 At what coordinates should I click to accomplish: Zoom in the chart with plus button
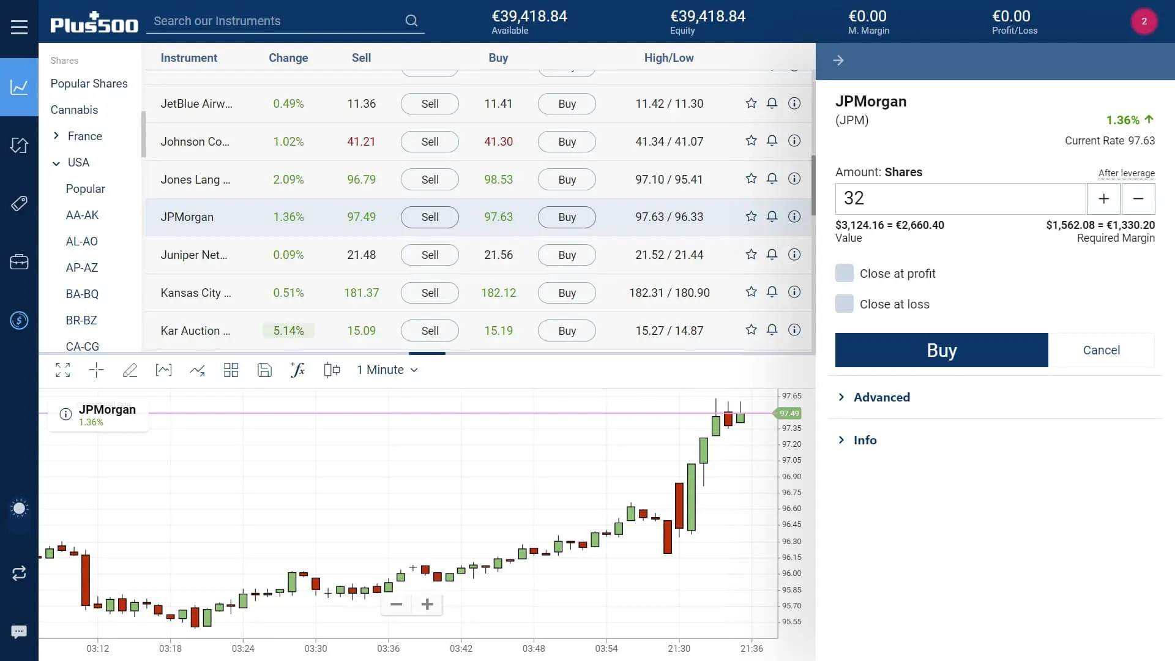(427, 605)
